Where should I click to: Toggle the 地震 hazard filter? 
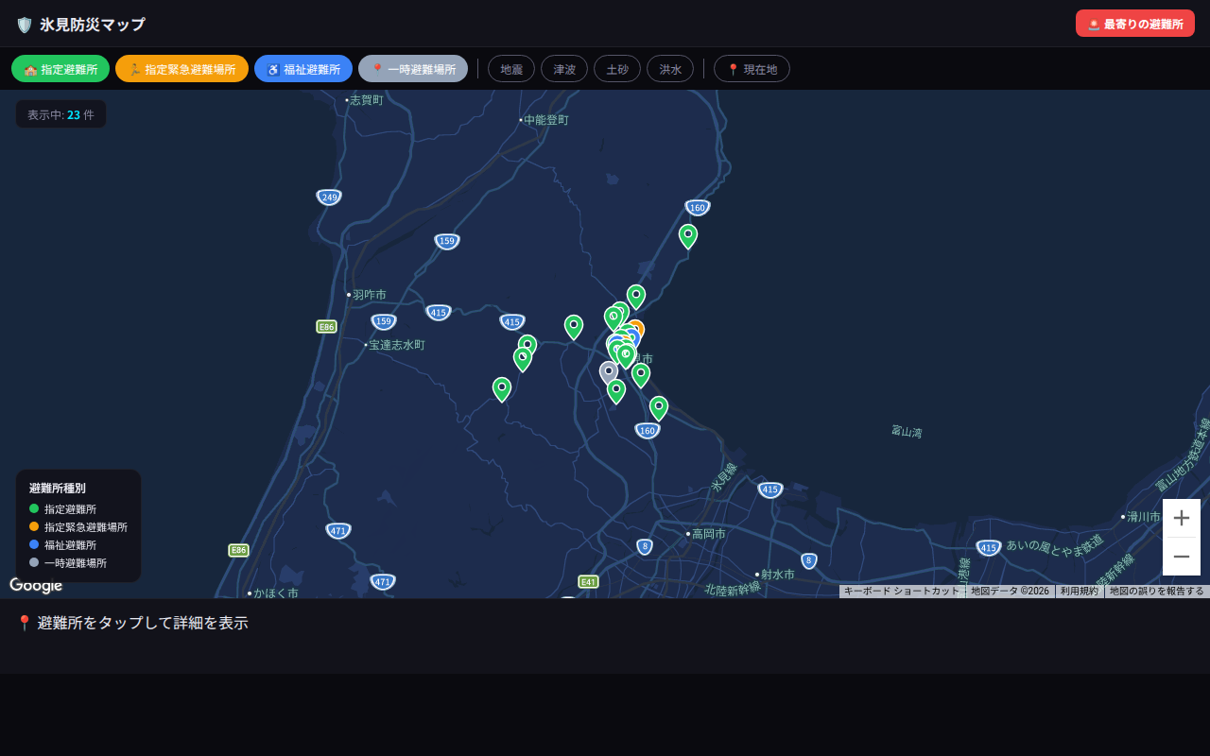point(511,68)
